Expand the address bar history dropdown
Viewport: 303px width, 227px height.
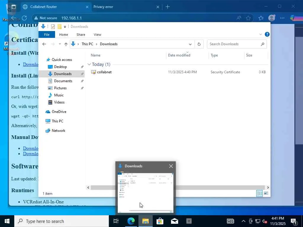190,44
